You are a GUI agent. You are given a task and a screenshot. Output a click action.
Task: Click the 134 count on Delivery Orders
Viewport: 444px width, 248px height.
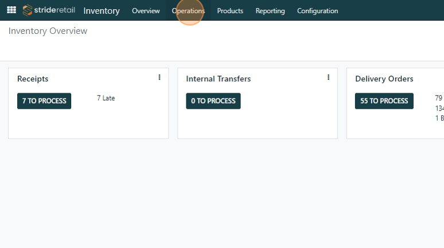439,108
